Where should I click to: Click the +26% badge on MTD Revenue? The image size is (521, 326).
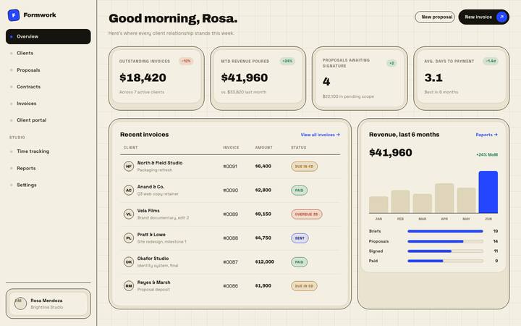coord(287,61)
